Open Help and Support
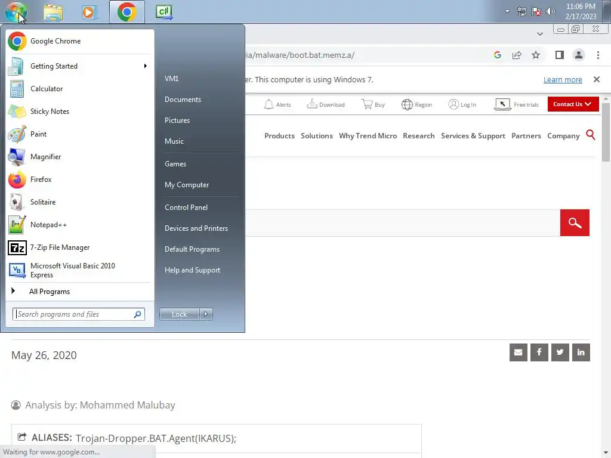 pyautogui.click(x=192, y=270)
